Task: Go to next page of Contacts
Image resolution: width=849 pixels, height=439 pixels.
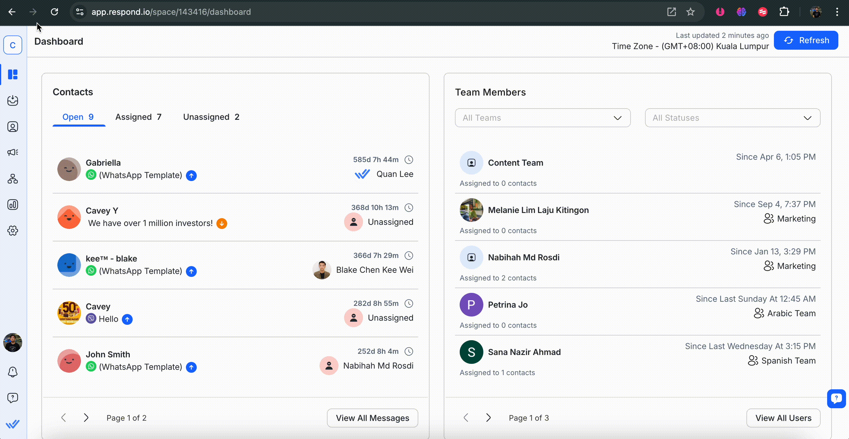Action: click(86, 418)
